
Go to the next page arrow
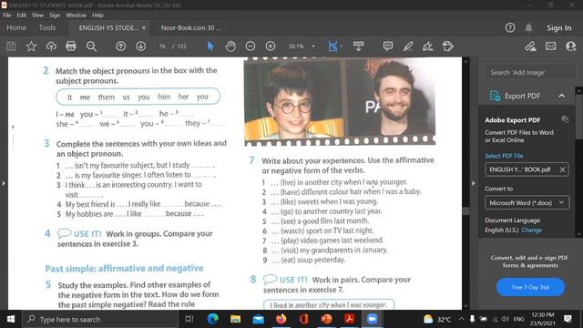coord(140,46)
